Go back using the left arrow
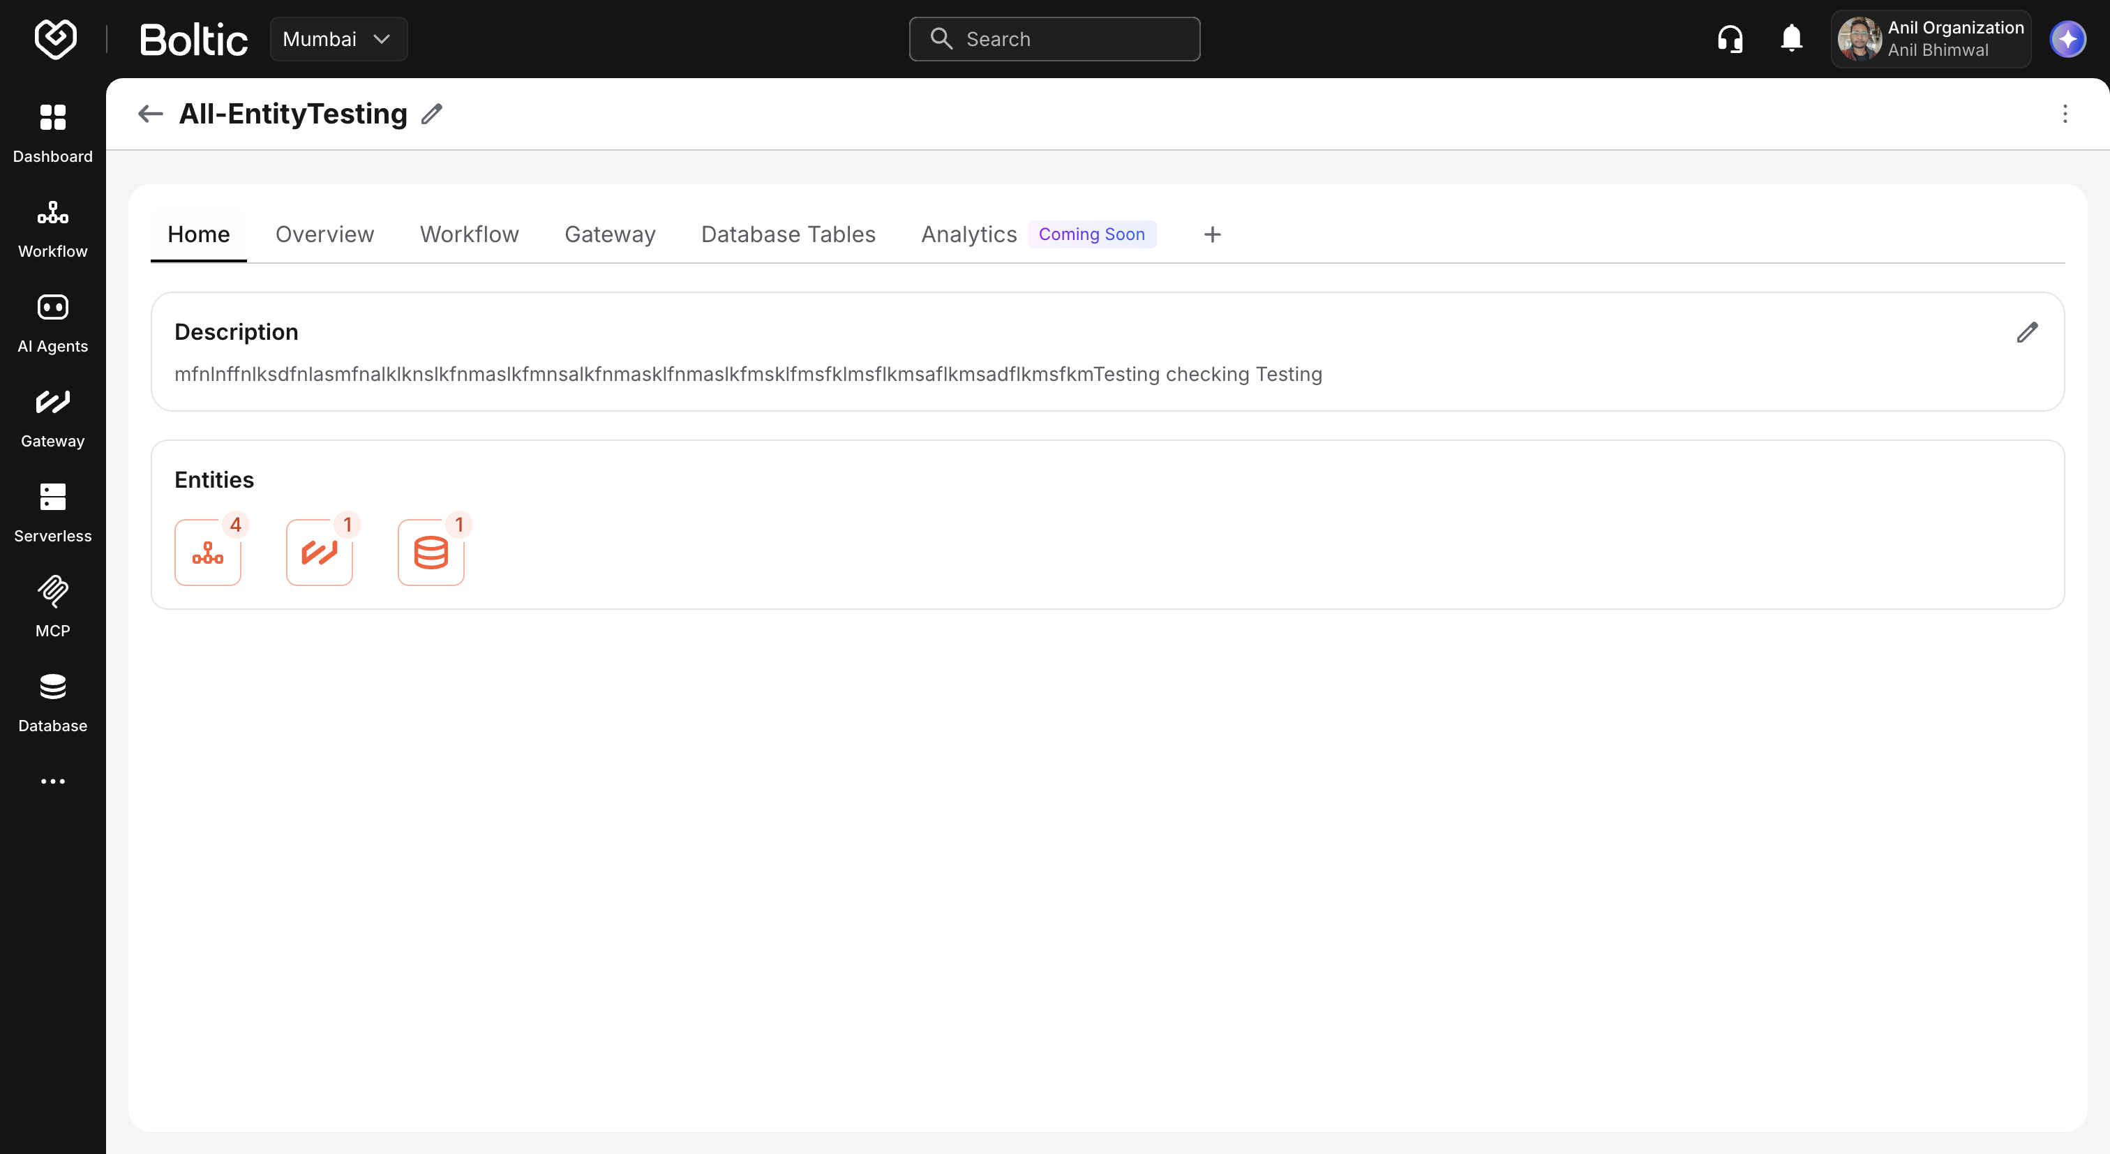Image resolution: width=2110 pixels, height=1154 pixels. [151, 114]
